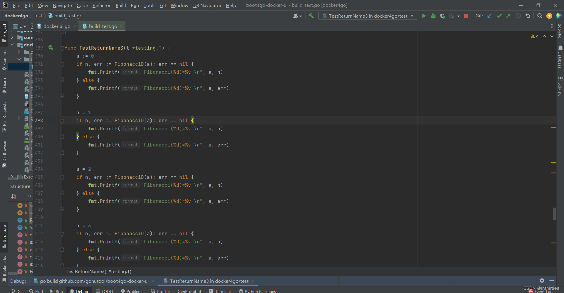
Task: Click the Git update project blue arrow
Action: point(489,16)
